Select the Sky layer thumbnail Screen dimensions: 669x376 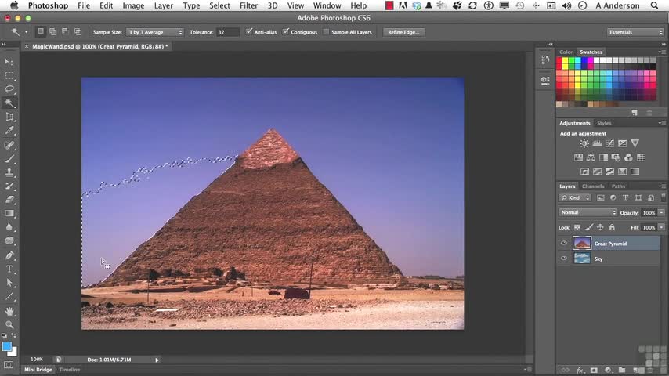click(x=582, y=258)
